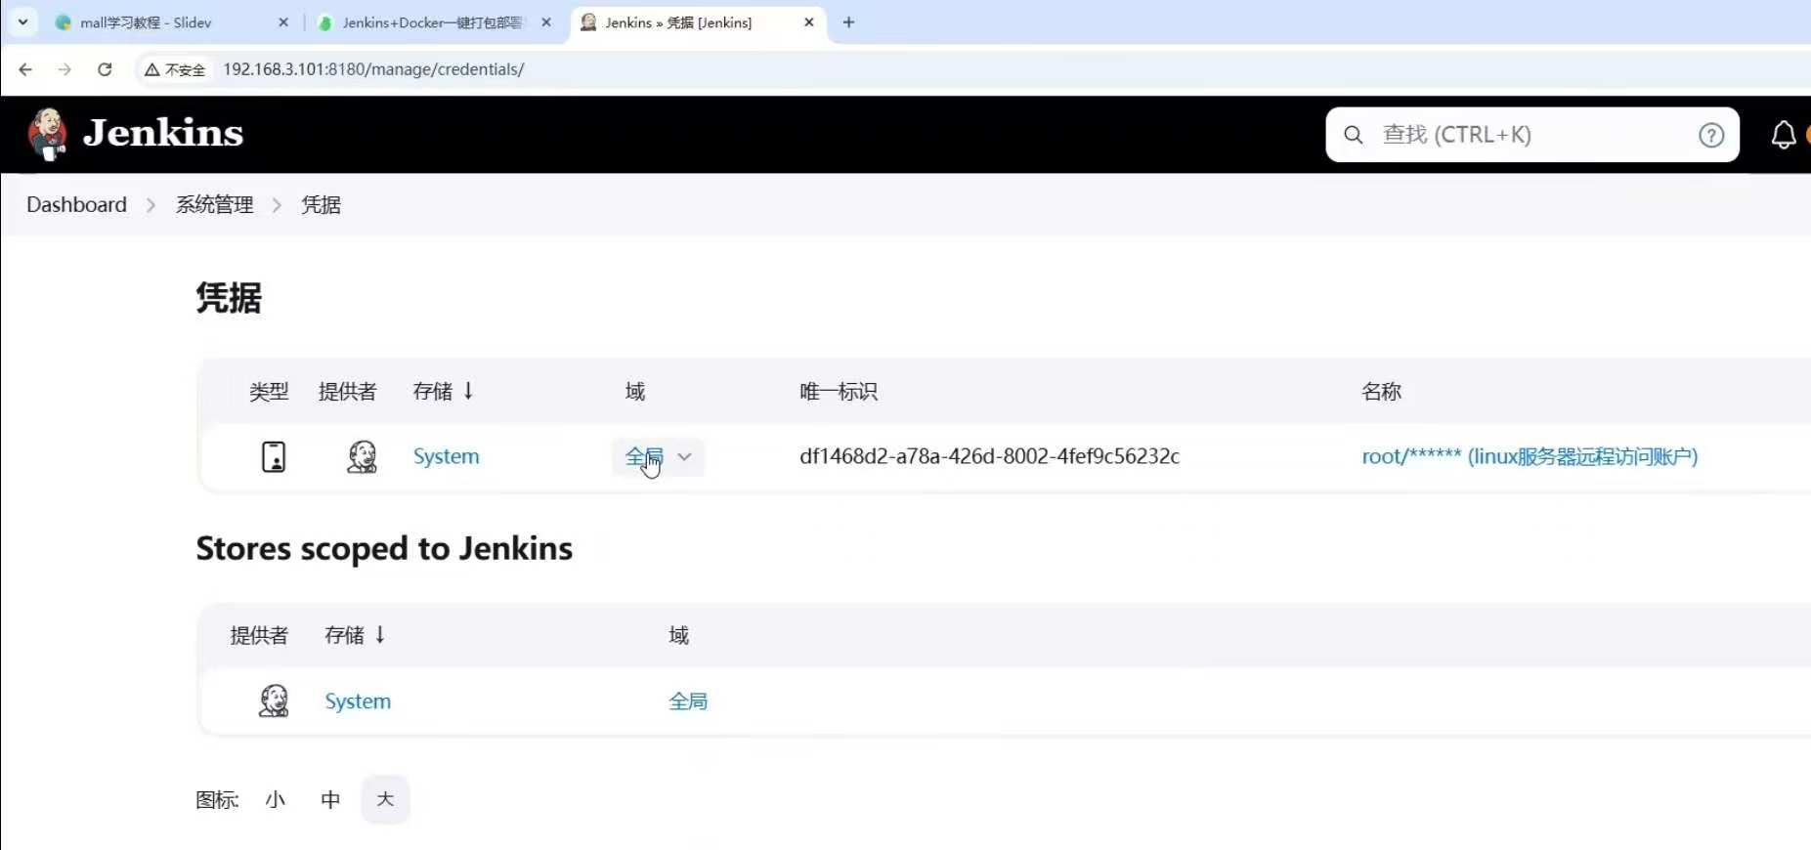This screenshot has width=1811, height=850.
Task: Click the 提供者 header in Stores scoped table
Action: (259, 636)
